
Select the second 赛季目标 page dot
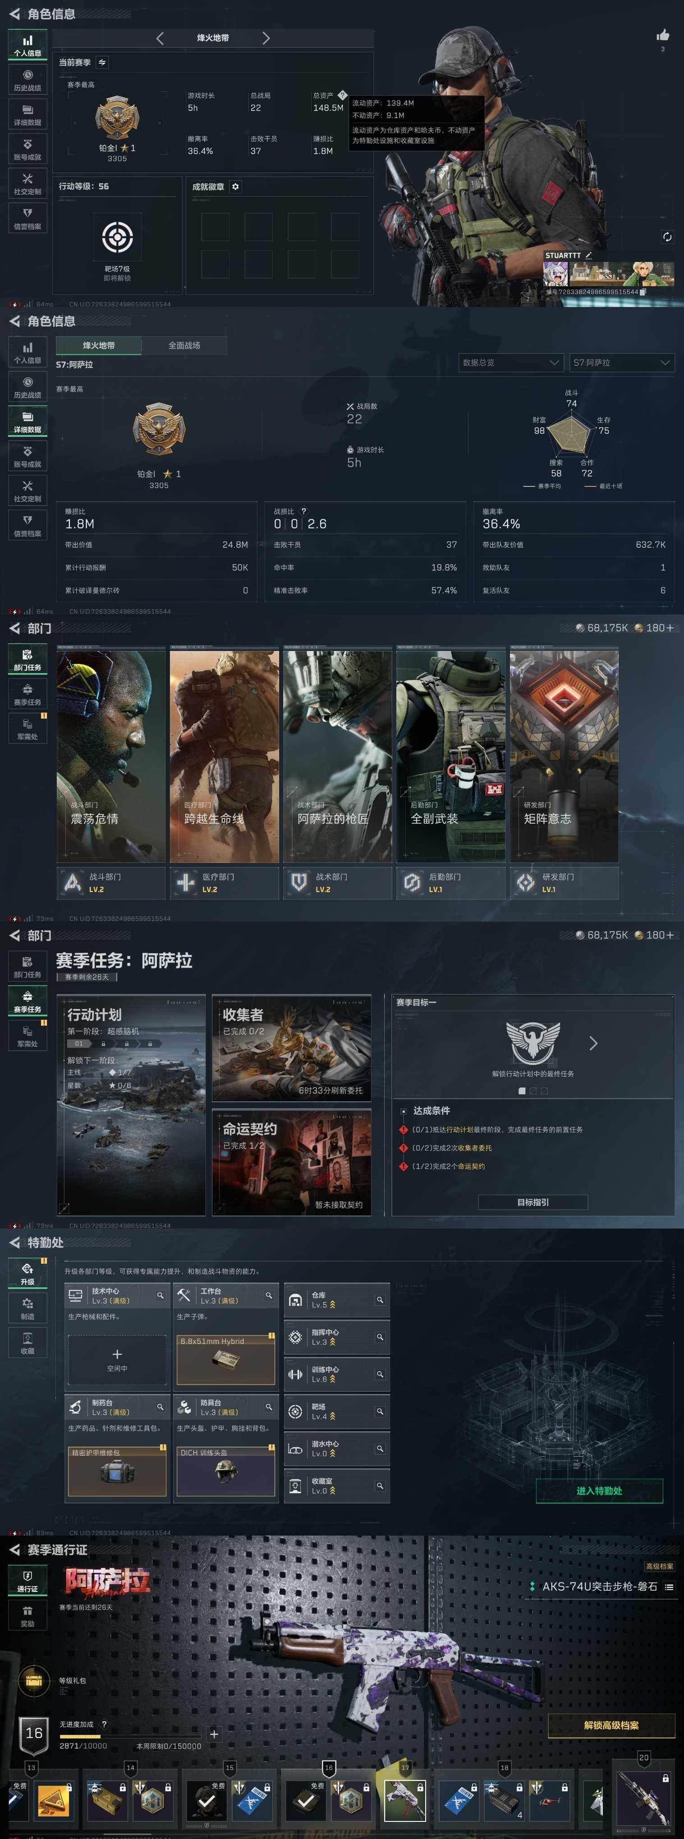point(533,1091)
